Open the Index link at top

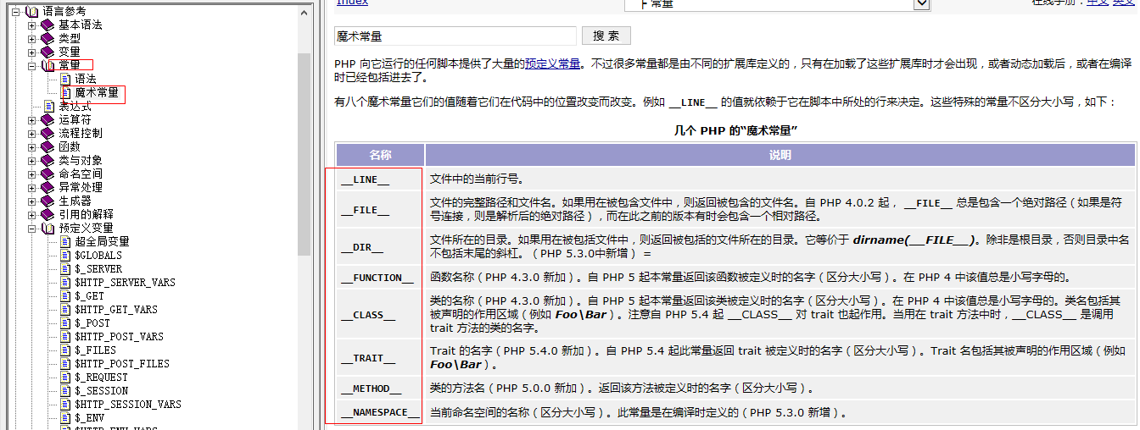pyautogui.click(x=352, y=3)
